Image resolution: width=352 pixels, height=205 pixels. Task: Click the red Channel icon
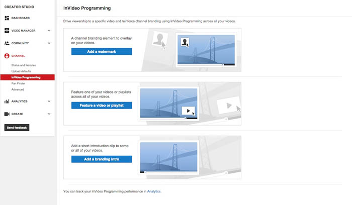tap(7, 56)
